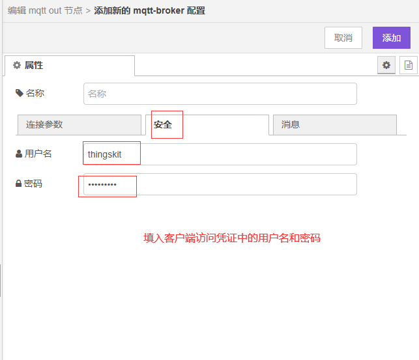Click the 用户名 field containing thingskit
The height and width of the screenshot is (360, 419).
[x=220, y=154]
